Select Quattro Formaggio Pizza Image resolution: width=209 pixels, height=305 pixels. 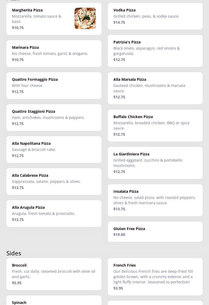pos(54,86)
